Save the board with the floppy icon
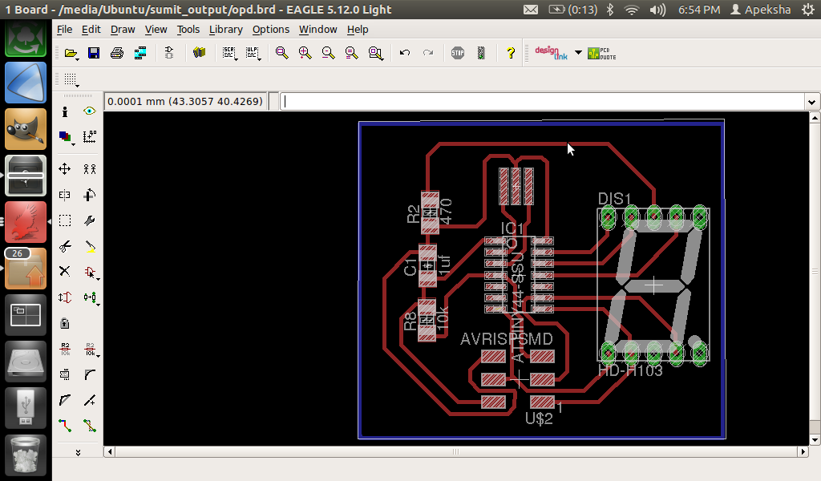The width and height of the screenshot is (821, 481). point(94,53)
